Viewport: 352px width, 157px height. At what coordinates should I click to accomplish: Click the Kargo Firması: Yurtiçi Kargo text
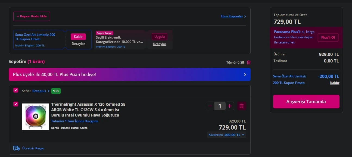[69, 128]
